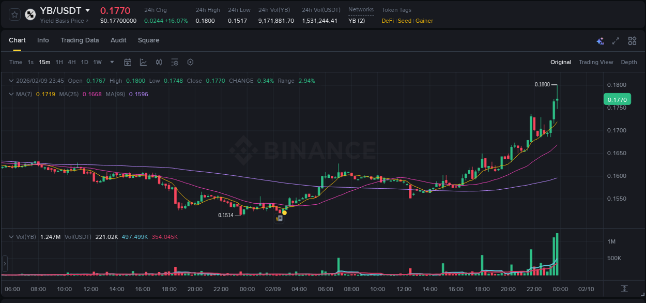Viewport: 646px width, 303px height.
Task: Click the YB coin logo
Action: tap(29, 14)
